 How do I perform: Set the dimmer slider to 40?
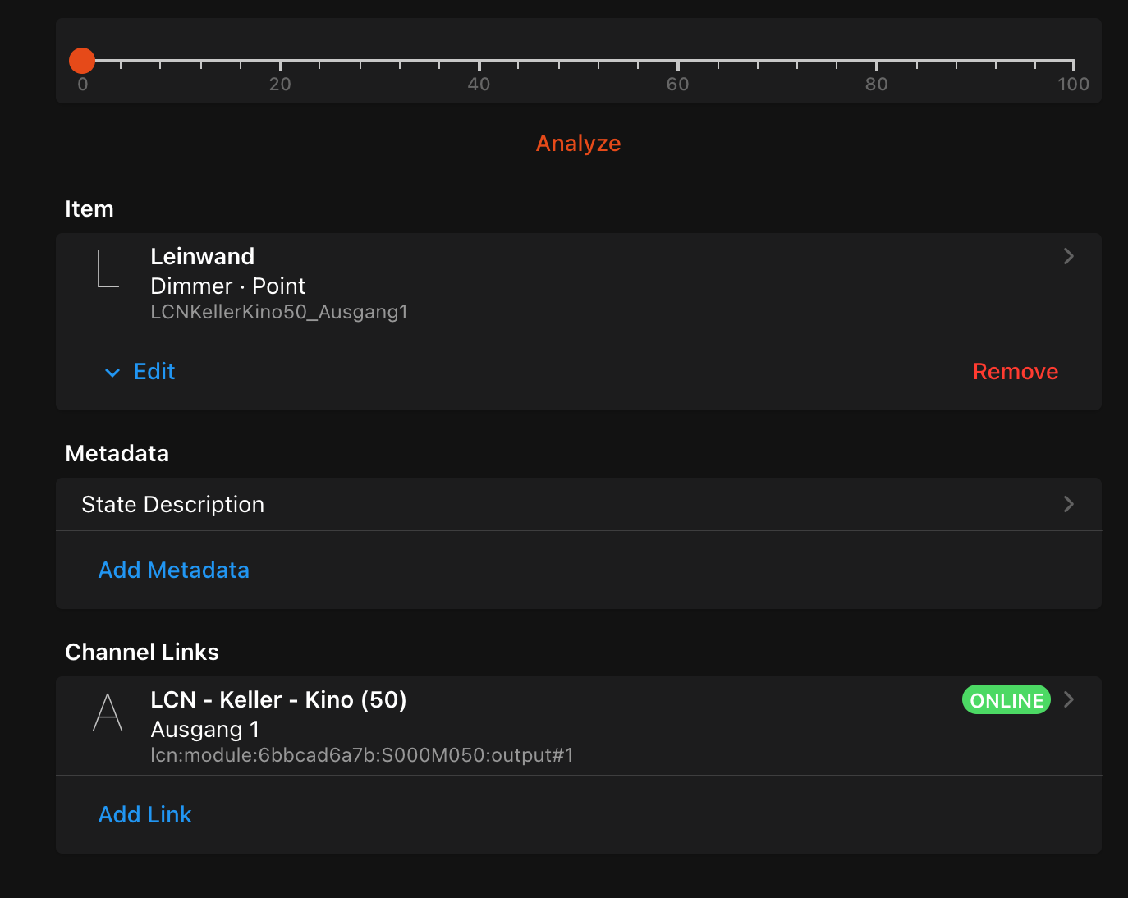pos(479,61)
